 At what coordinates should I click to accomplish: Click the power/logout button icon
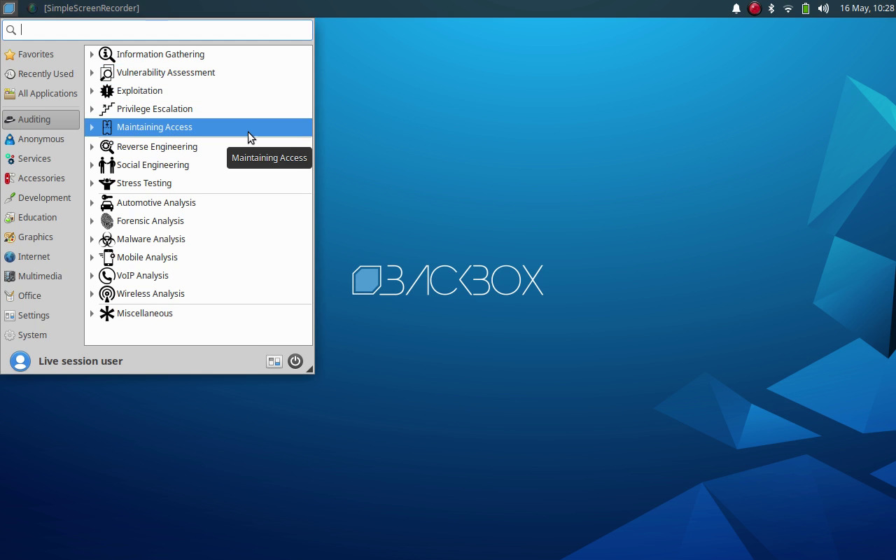click(x=295, y=361)
